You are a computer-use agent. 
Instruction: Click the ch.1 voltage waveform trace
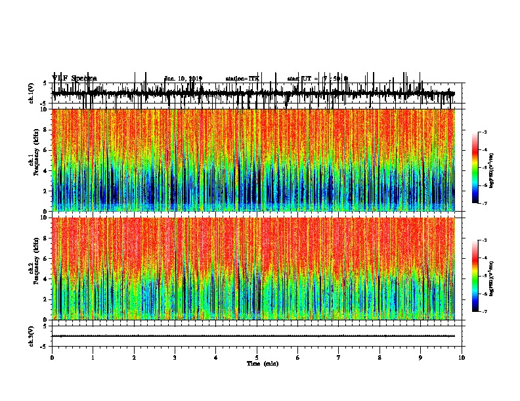coord(253,94)
